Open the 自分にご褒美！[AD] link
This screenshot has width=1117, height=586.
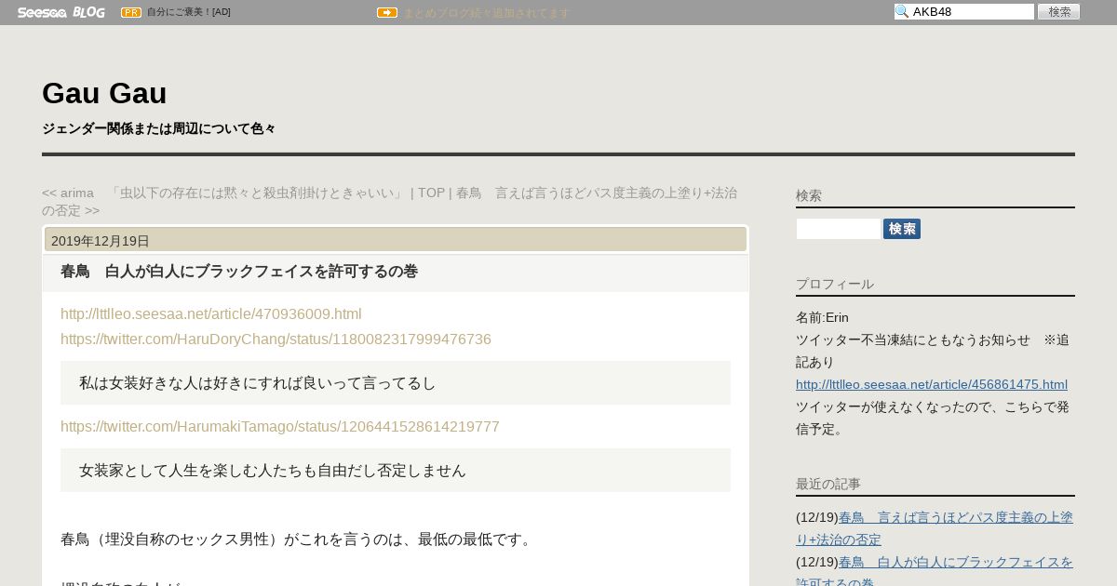pos(189,12)
